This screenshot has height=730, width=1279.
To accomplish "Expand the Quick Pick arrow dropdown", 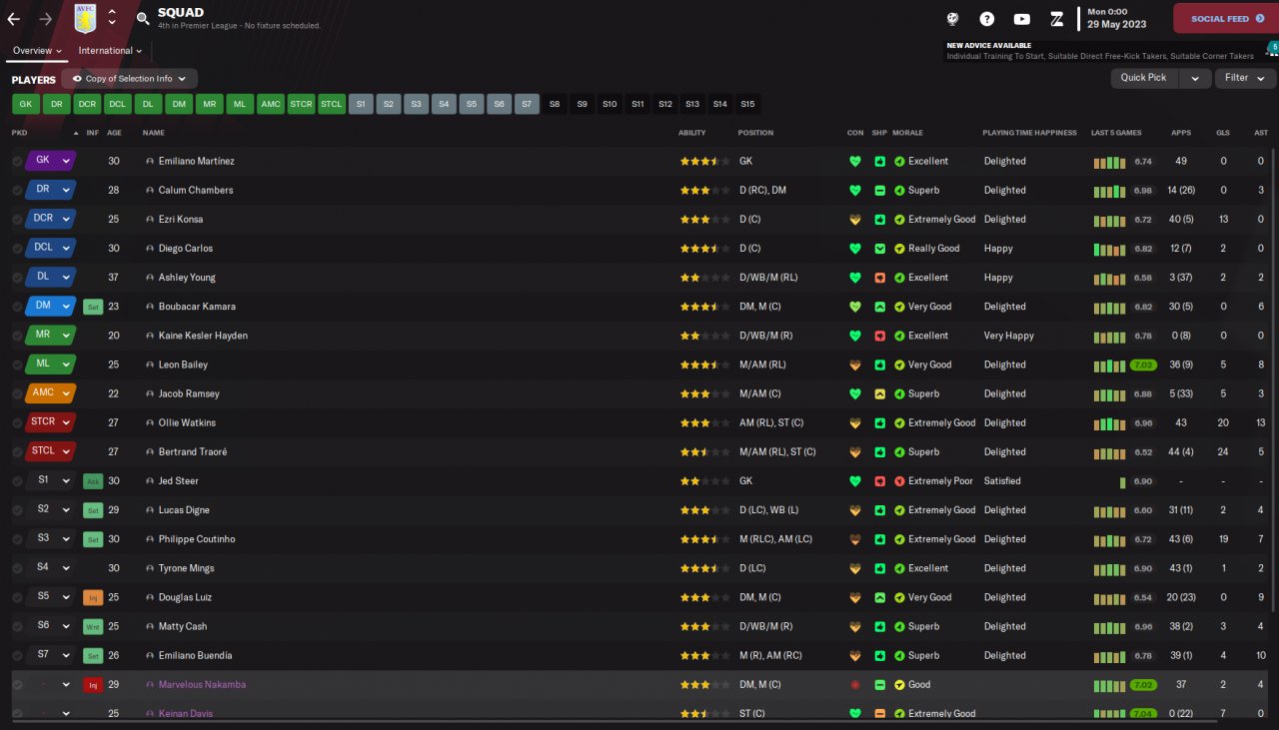I will [x=1194, y=78].
